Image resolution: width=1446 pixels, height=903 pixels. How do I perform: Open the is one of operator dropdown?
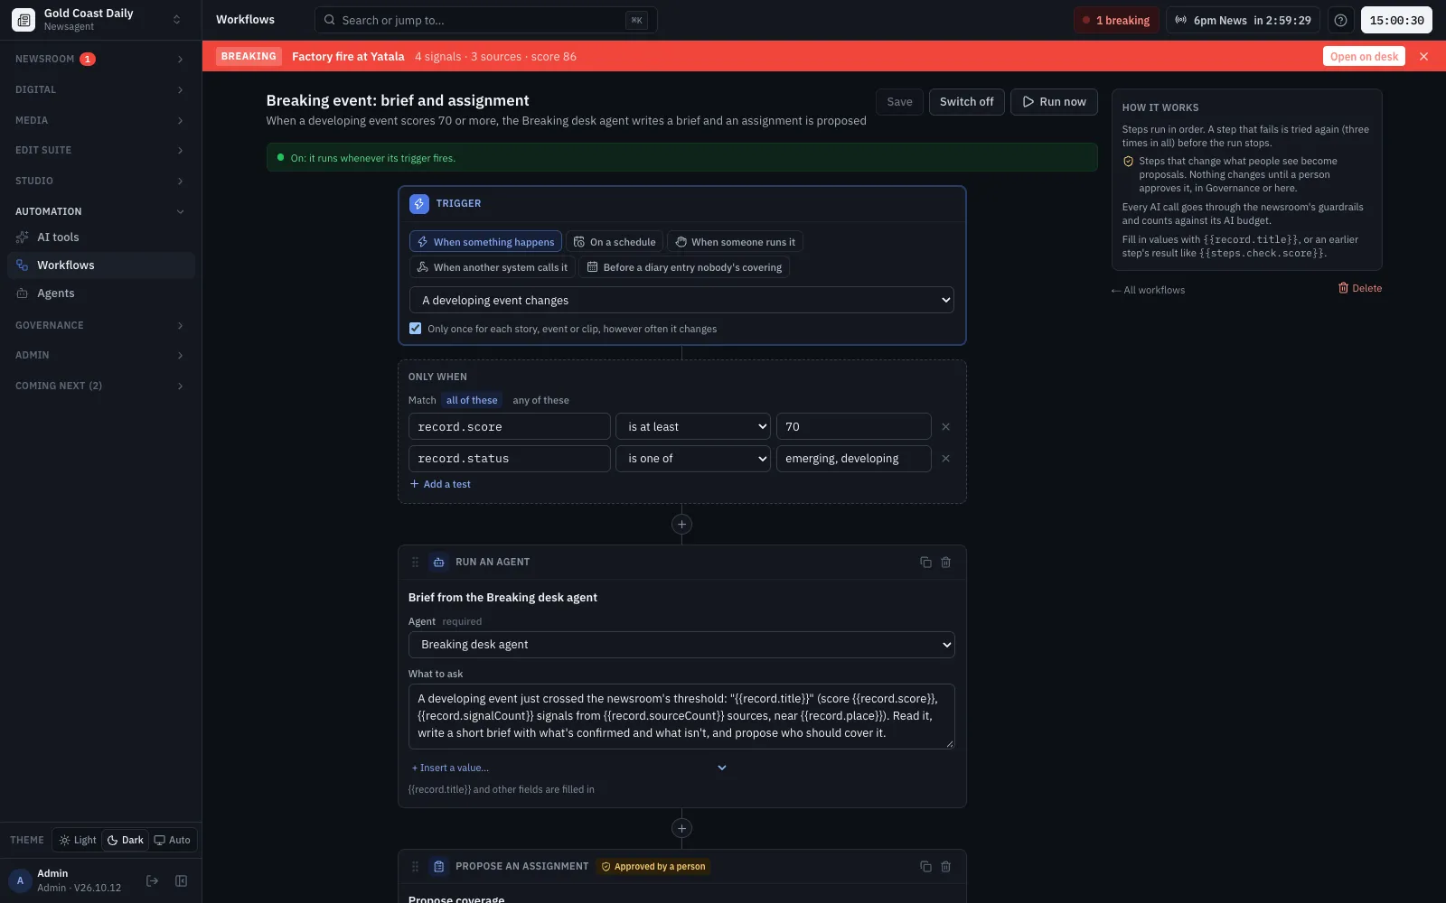pos(693,459)
